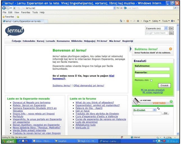This screenshot has height=144, width=181.
Task: Click the page vertical scrollbar thumb
Action: (178, 59)
